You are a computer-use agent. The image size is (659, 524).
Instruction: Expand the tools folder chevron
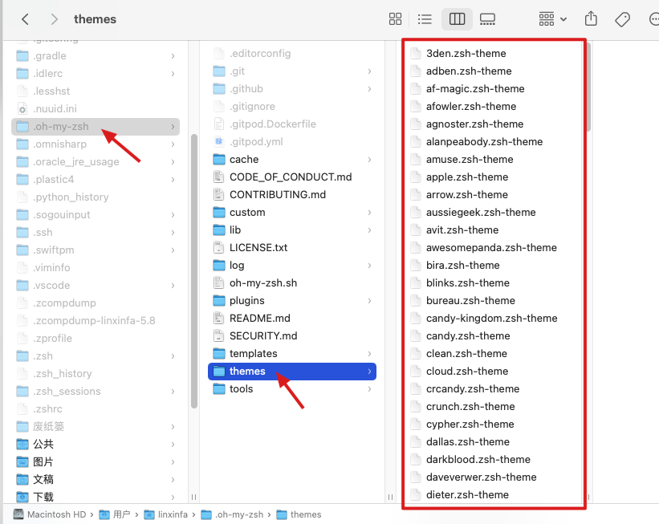(x=369, y=388)
